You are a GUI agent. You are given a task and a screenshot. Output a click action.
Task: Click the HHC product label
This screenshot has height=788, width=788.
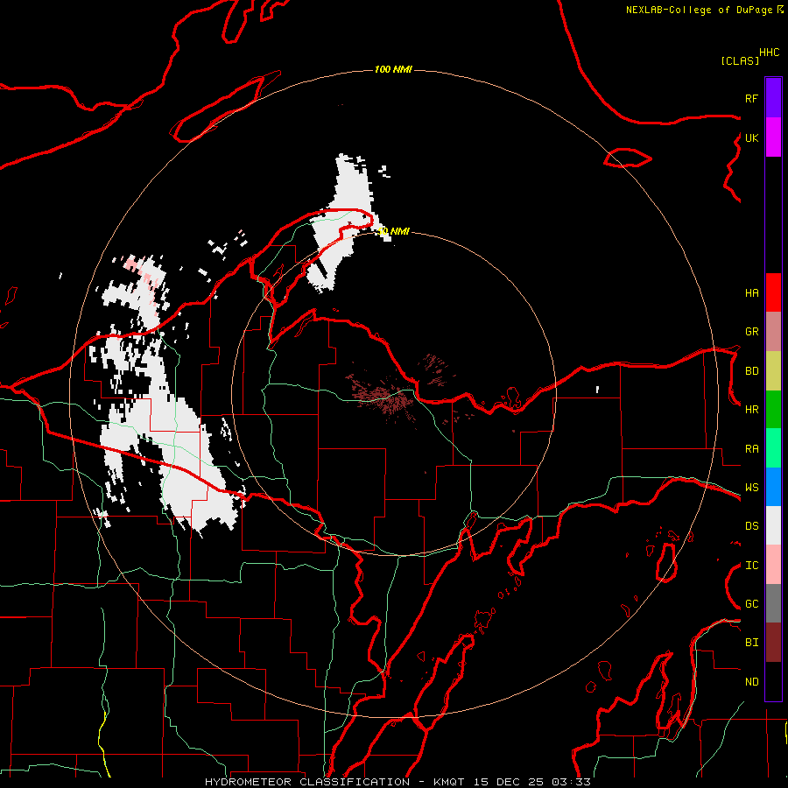770,53
